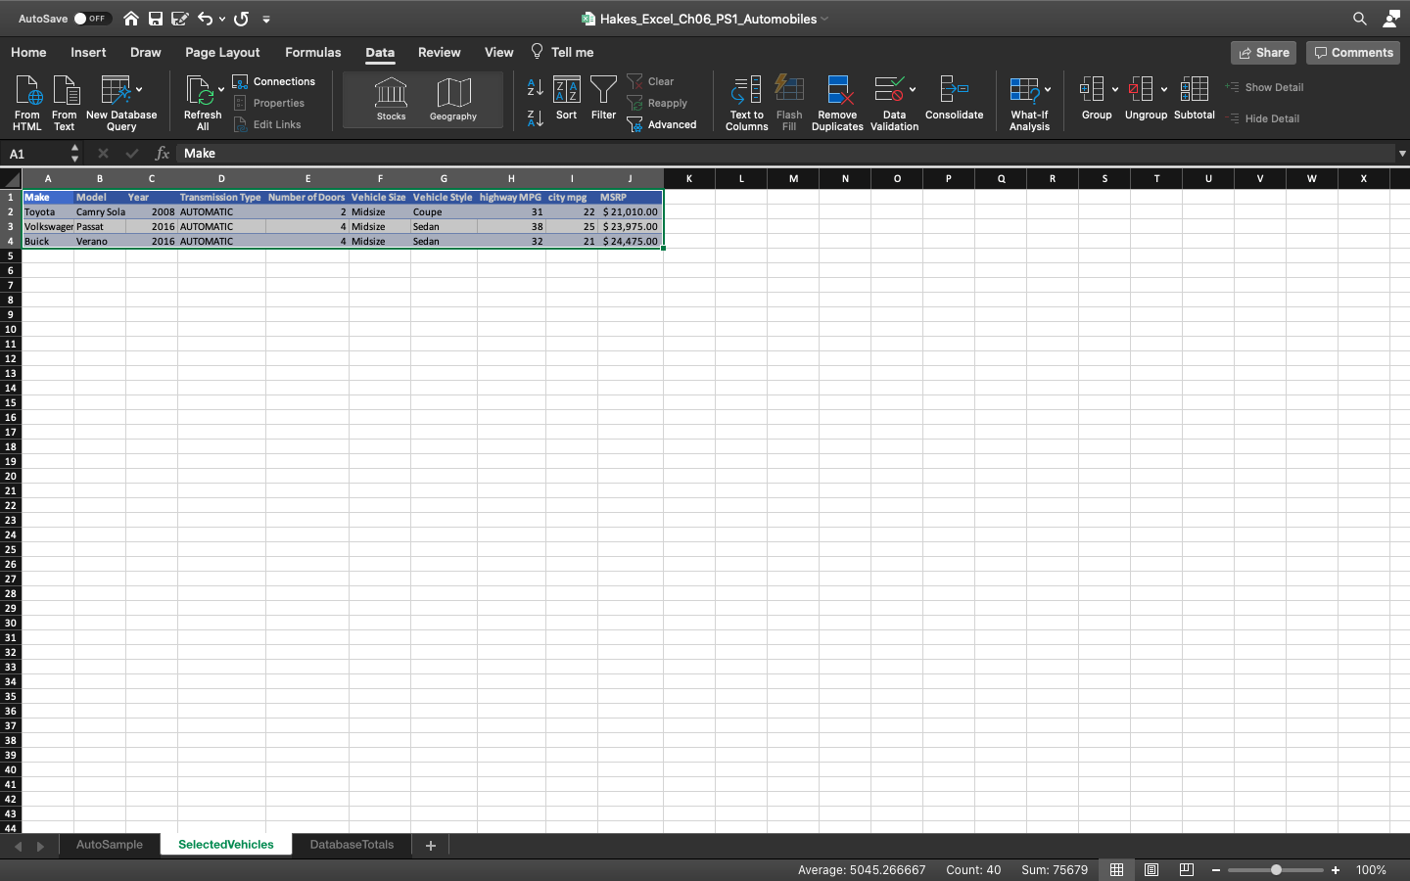Expand the Group dropdown arrow
Viewport: 1410px width, 881px height.
pyautogui.click(x=1114, y=87)
